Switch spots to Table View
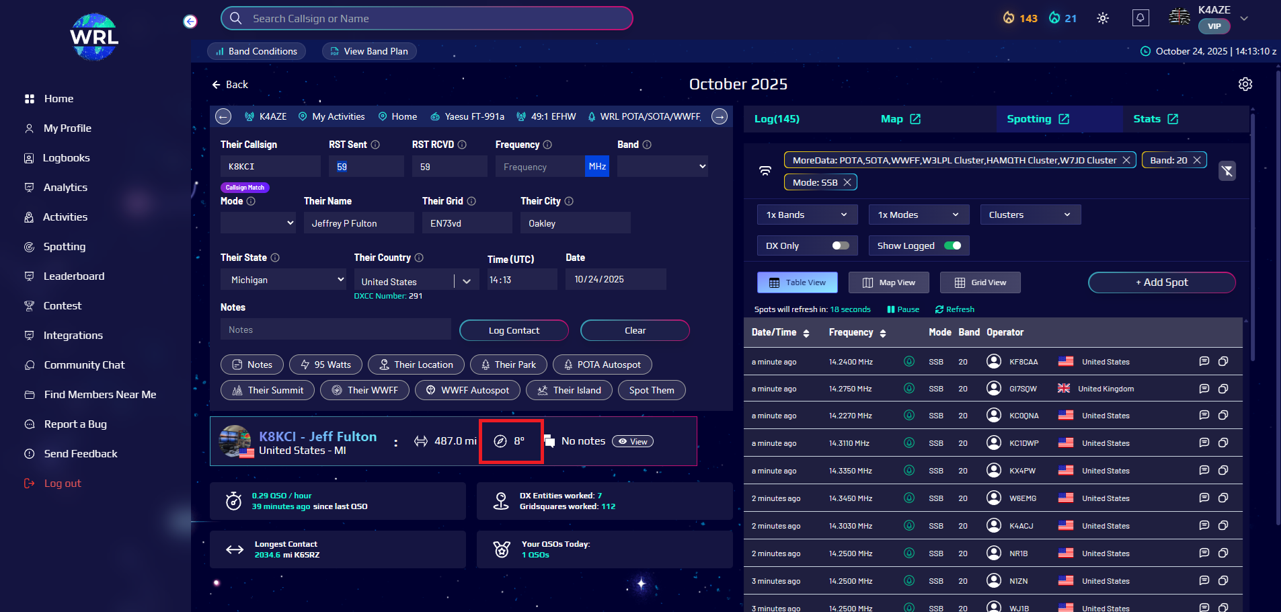The height and width of the screenshot is (612, 1281). tap(798, 282)
